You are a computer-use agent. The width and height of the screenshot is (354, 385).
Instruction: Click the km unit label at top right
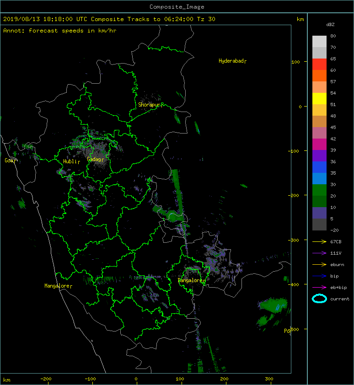(300, 19)
